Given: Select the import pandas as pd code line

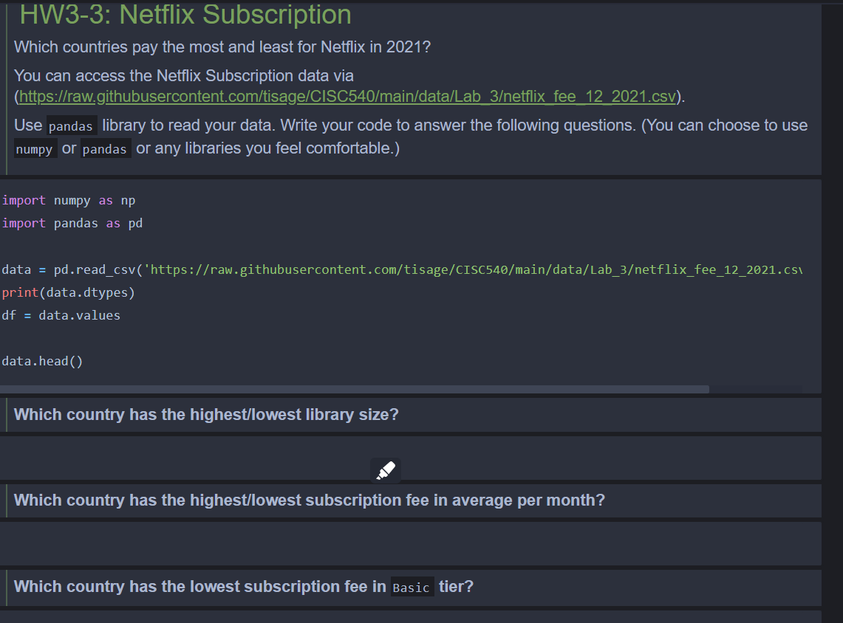Looking at the screenshot, I should pyautogui.click(x=70, y=223).
